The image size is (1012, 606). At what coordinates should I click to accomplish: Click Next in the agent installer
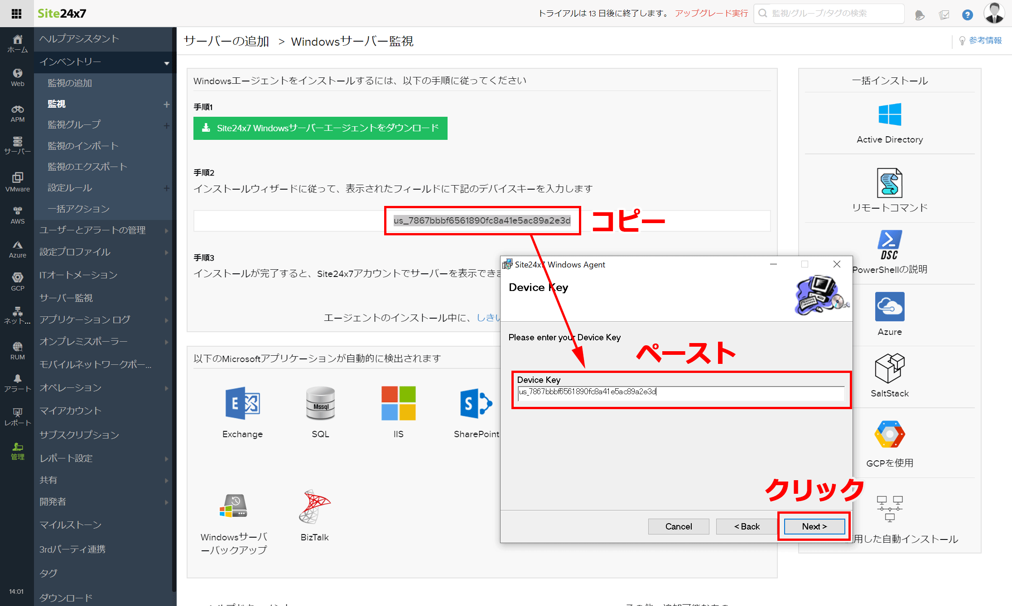click(814, 526)
